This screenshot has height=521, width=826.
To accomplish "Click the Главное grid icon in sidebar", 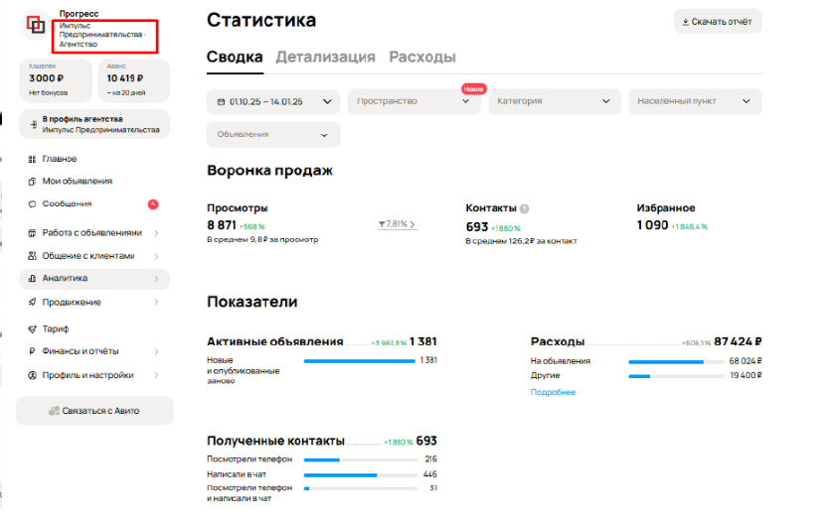I will click(x=32, y=159).
